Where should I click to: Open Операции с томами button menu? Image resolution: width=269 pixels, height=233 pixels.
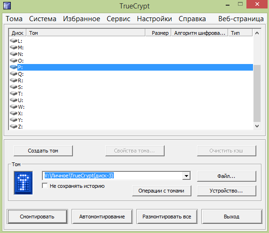[161, 191]
